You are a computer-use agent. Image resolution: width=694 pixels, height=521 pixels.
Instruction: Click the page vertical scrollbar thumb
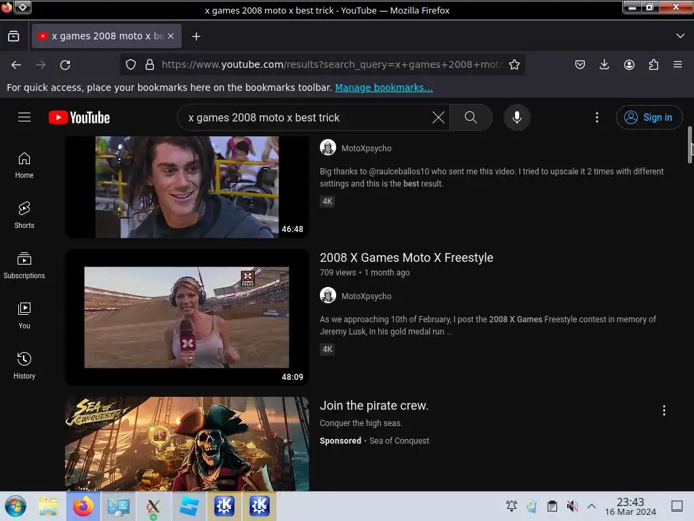(x=689, y=145)
